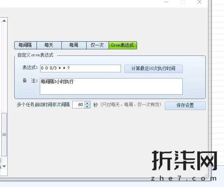Click the left list scroll-up arrow

pyautogui.click(x=4, y=21)
